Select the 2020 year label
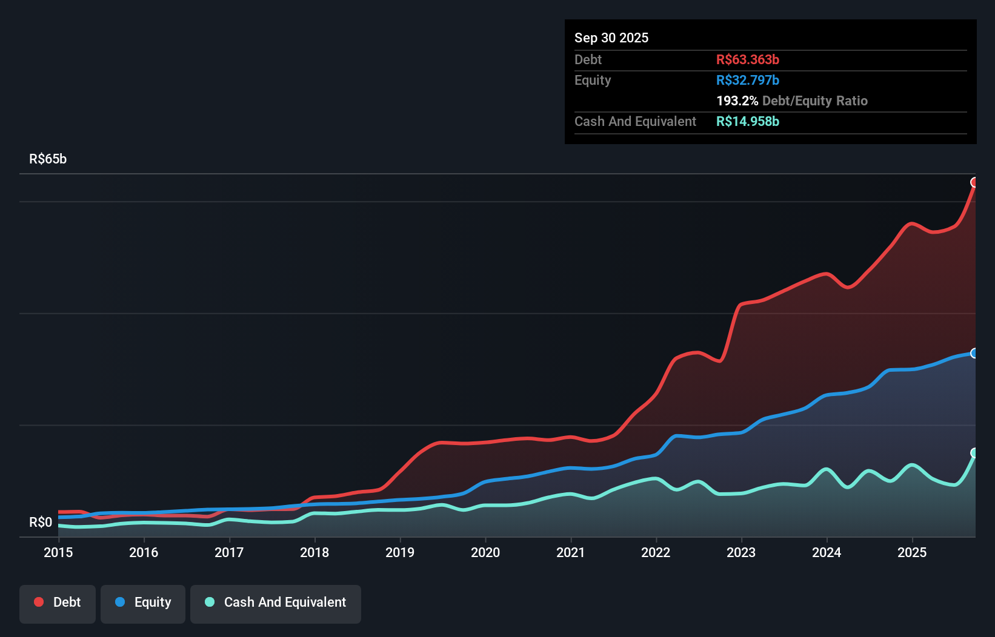This screenshot has height=637, width=995. (485, 553)
